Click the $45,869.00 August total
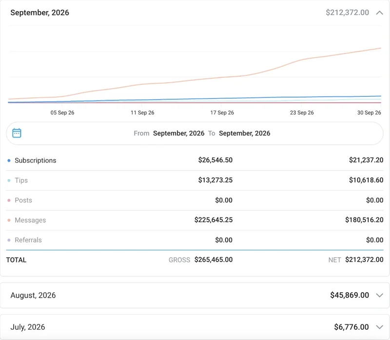 click(350, 295)
